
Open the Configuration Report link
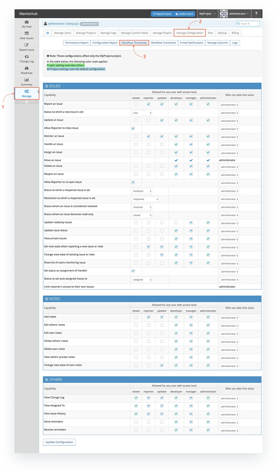point(105,43)
